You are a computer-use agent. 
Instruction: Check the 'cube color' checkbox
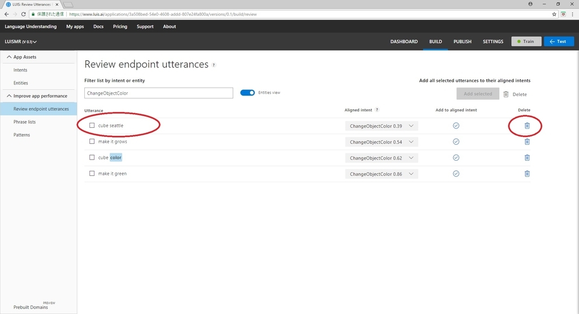[x=92, y=157]
